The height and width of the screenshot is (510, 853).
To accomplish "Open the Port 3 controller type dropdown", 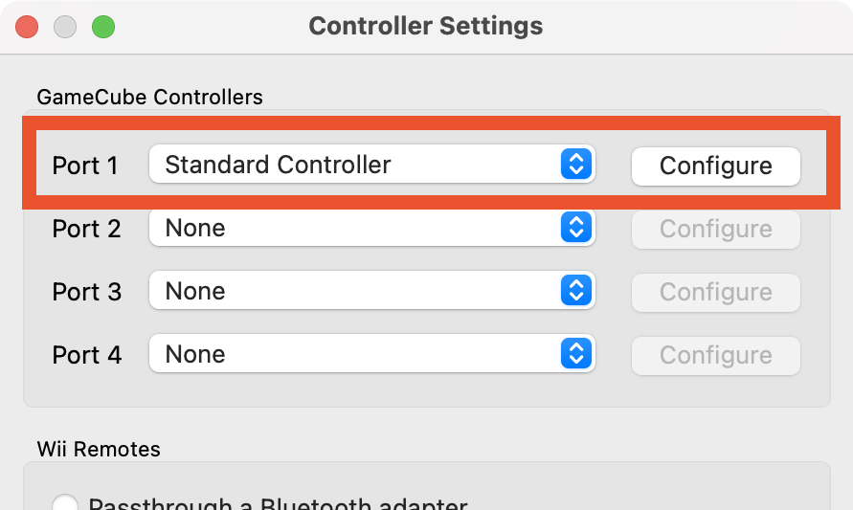I will (372, 290).
